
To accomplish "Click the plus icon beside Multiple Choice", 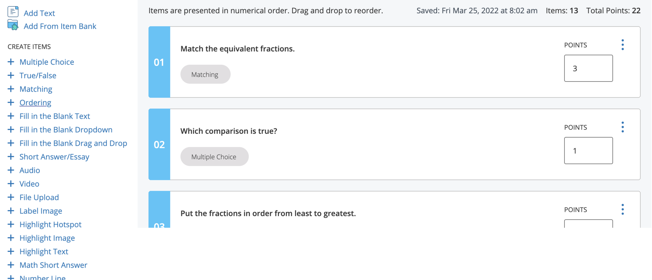I will (x=11, y=62).
